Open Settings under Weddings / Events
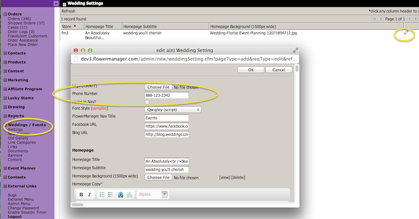Viewport: 419px width, 219px height. click(x=15, y=130)
